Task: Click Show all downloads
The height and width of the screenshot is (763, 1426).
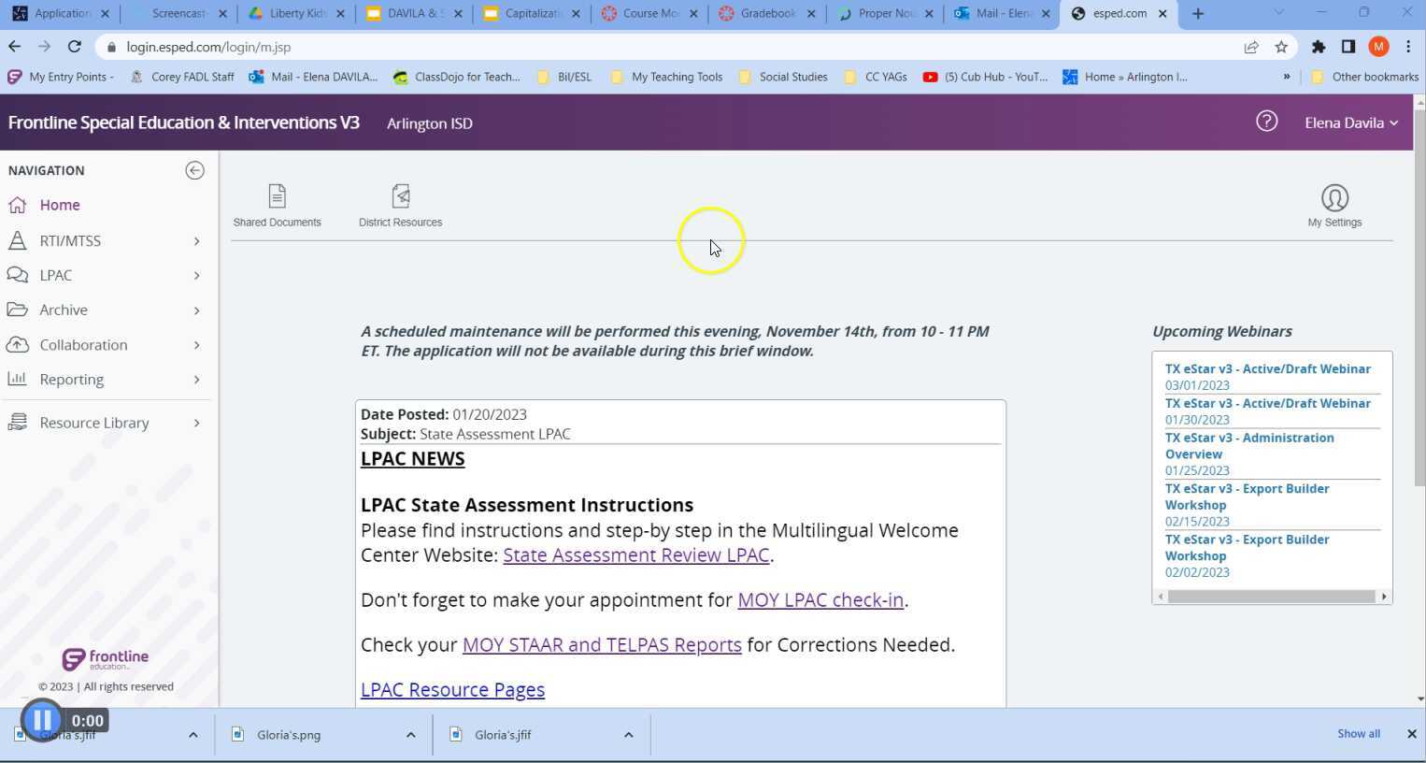Action: point(1358,734)
